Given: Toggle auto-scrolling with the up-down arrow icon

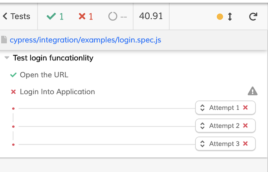Looking at the screenshot, I should pyautogui.click(x=230, y=17).
